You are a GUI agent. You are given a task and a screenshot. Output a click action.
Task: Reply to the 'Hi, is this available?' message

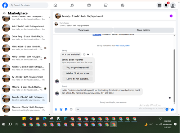pos(88,55)
